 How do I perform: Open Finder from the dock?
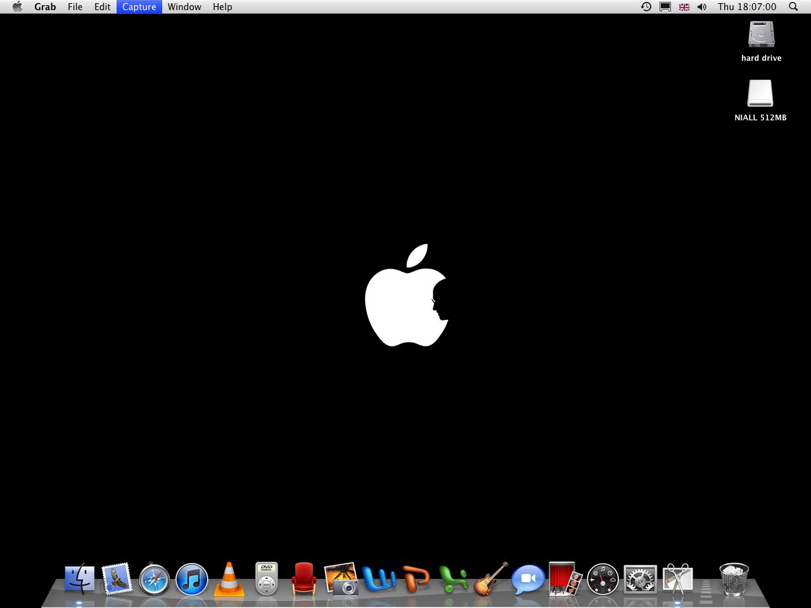[x=79, y=579]
